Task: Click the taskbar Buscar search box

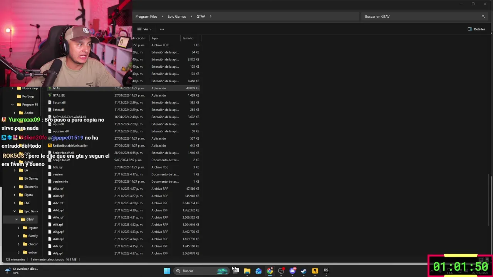Action: [201, 271]
